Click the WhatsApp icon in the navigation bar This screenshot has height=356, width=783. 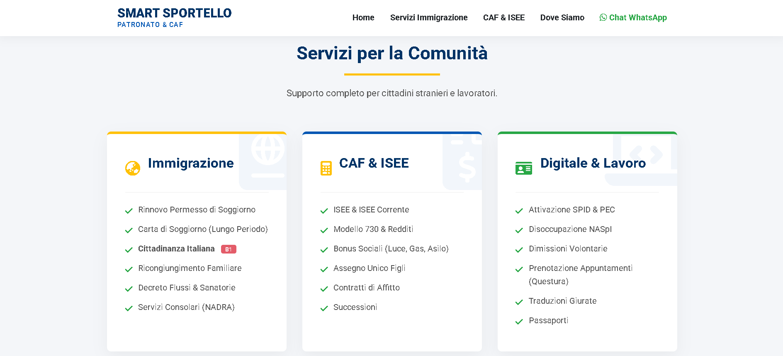click(x=603, y=17)
